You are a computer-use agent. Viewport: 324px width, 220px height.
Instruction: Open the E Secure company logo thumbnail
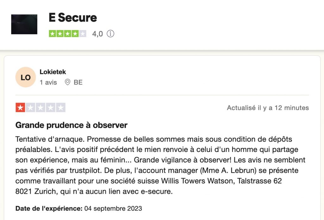(24, 24)
